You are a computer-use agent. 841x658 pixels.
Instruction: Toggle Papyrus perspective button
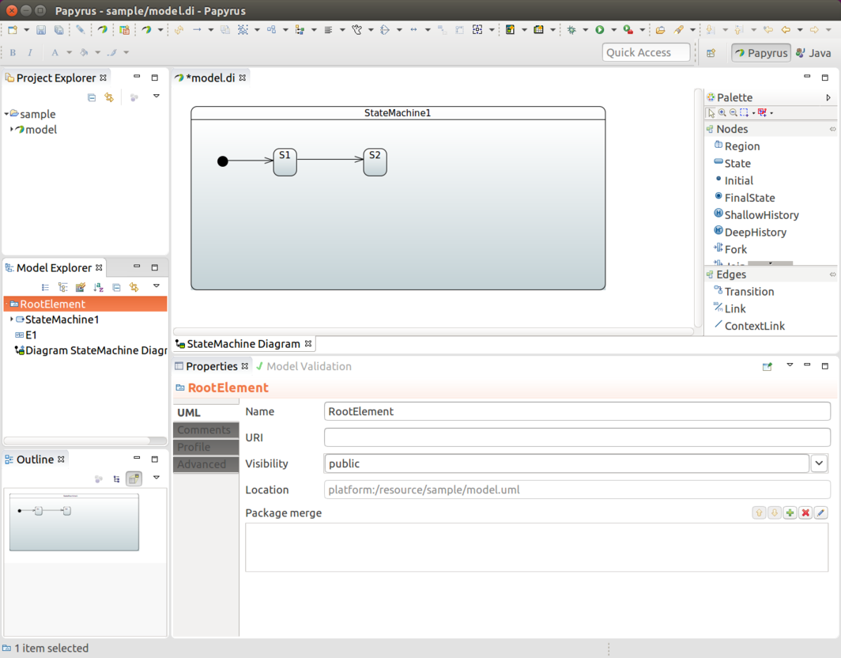pyautogui.click(x=761, y=53)
